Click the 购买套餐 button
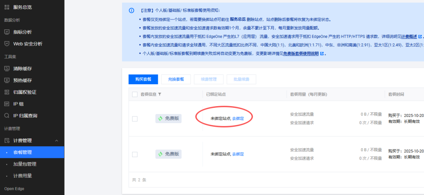Image resolution: width=424 pixels, height=195 pixels. tap(143, 79)
